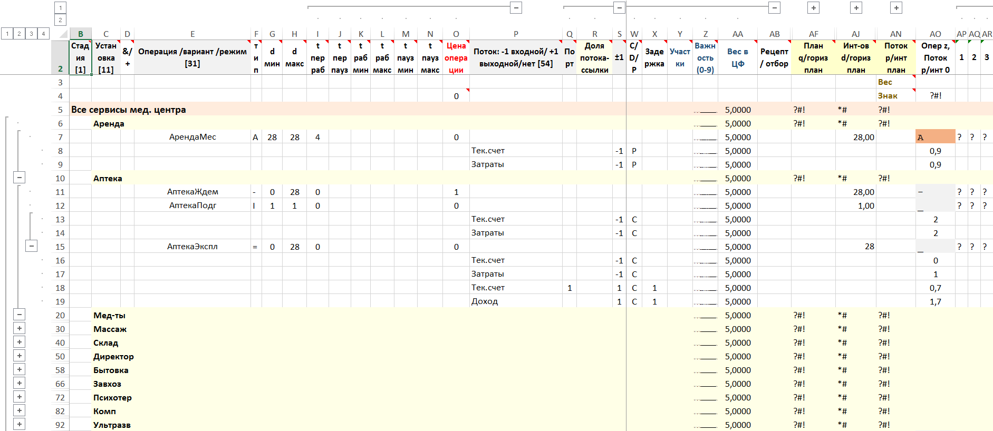Select the 'АптекаЭкспл' operation cell
This screenshot has height=431, width=993.
pyautogui.click(x=192, y=247)
